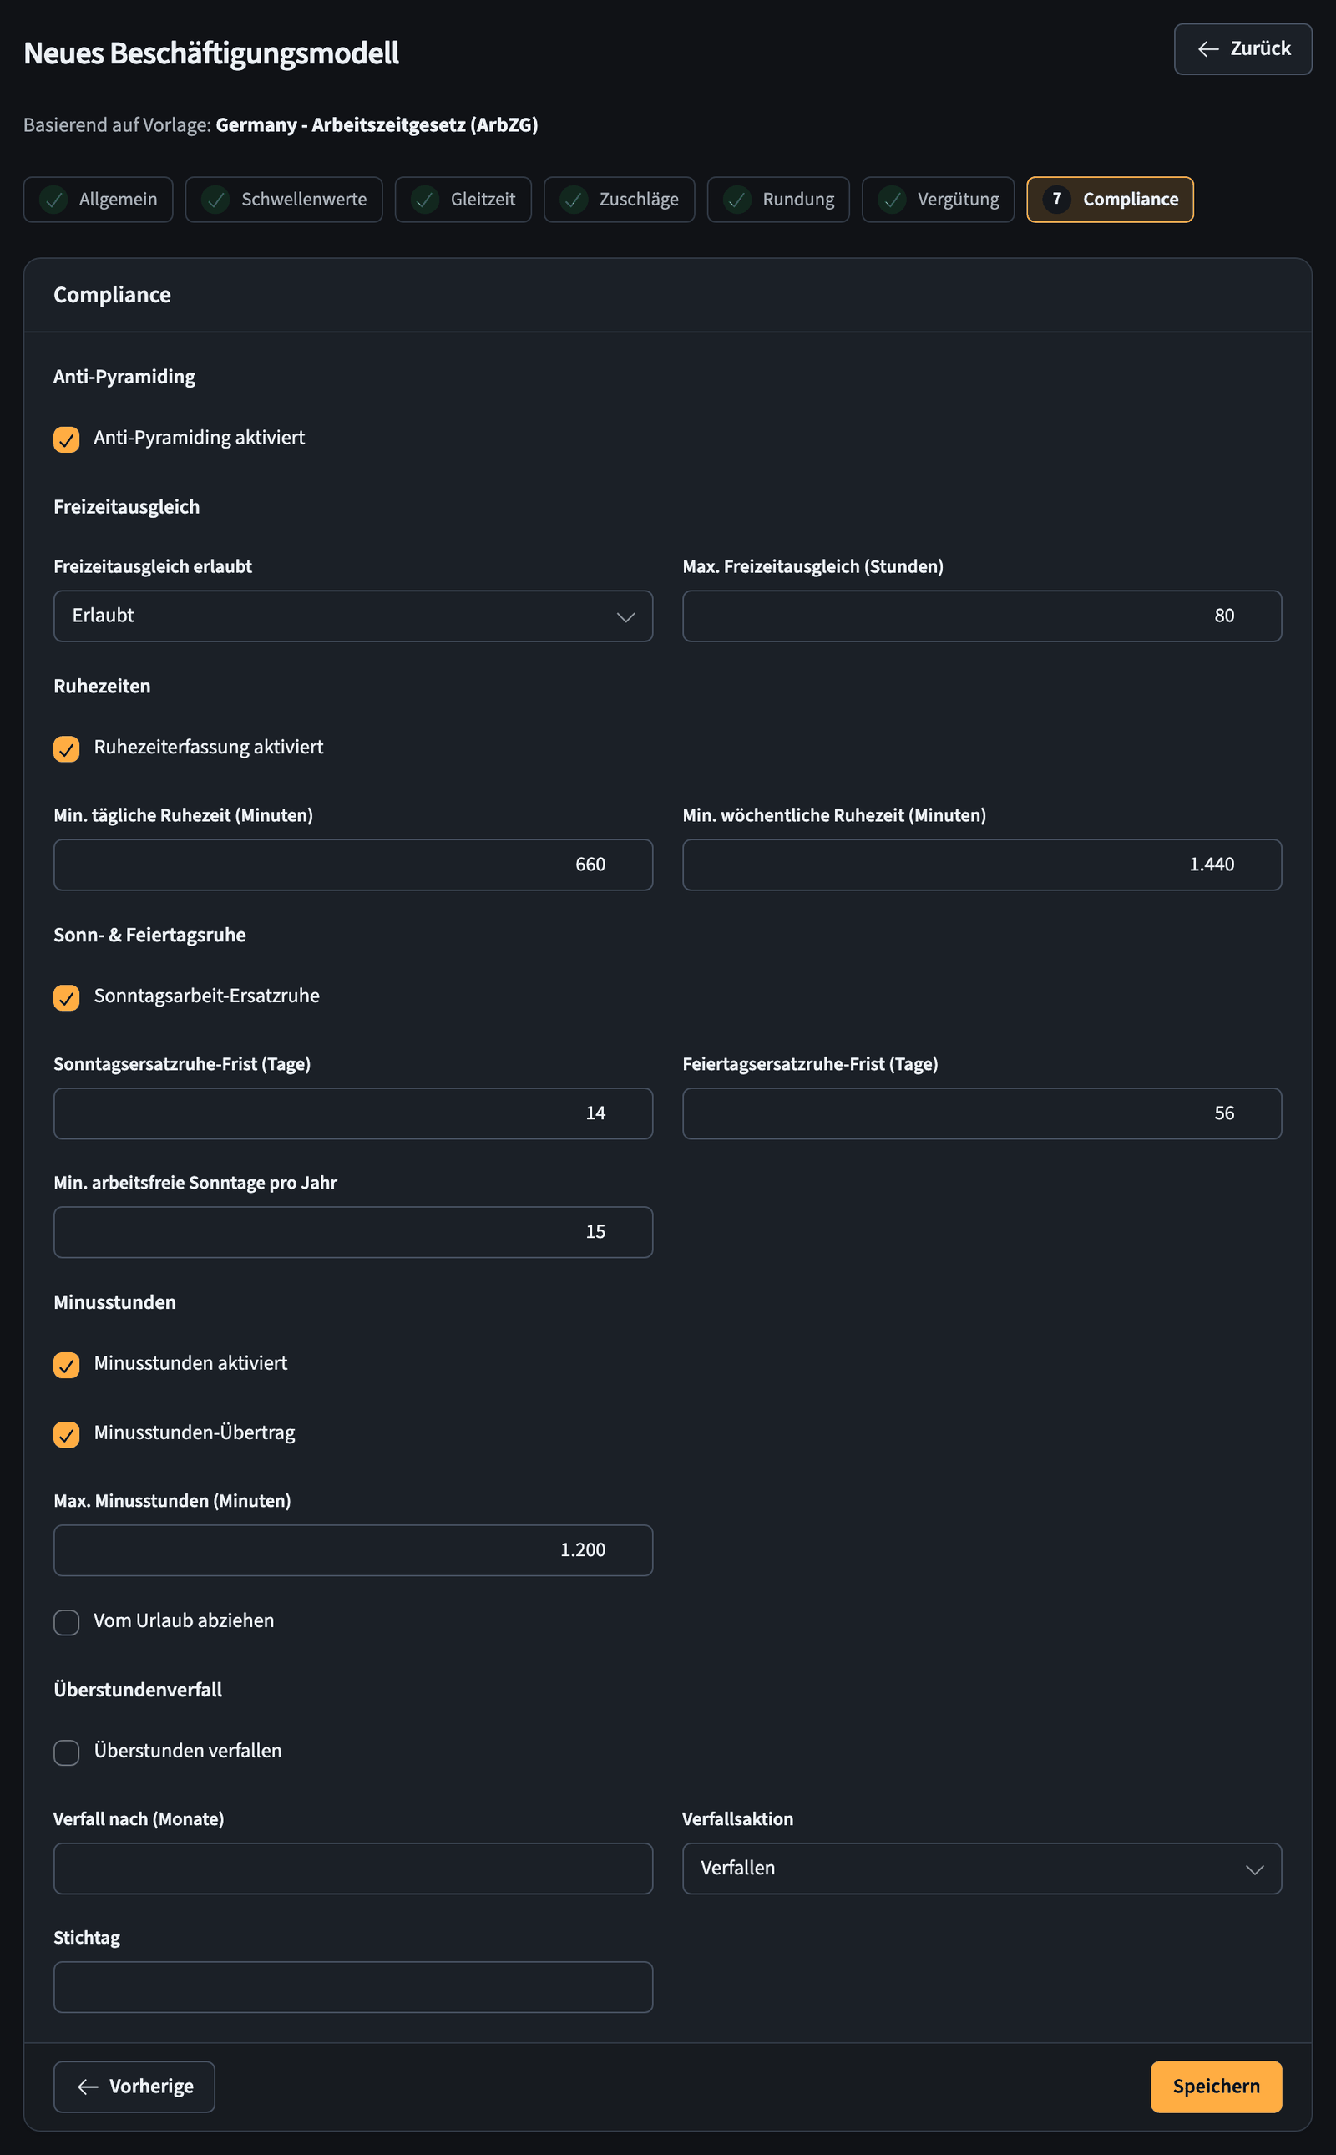Open the Vergütung step tab
1336x2155 pixels.
tap(939, 200)
